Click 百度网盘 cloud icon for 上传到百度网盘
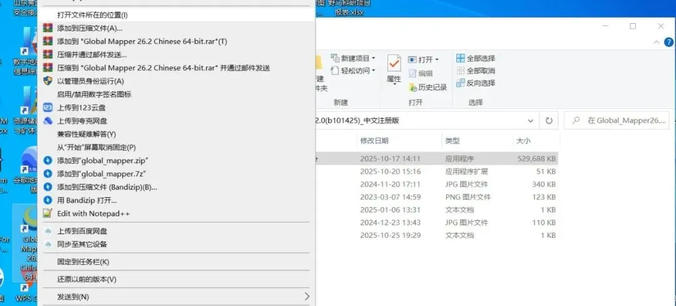 pyautogui.click(x=48, y=231)
